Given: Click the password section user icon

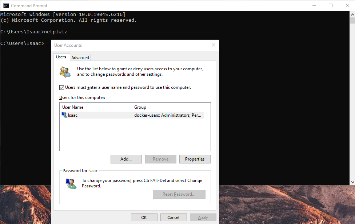Looking at the screenshot, I should point(71,183).
